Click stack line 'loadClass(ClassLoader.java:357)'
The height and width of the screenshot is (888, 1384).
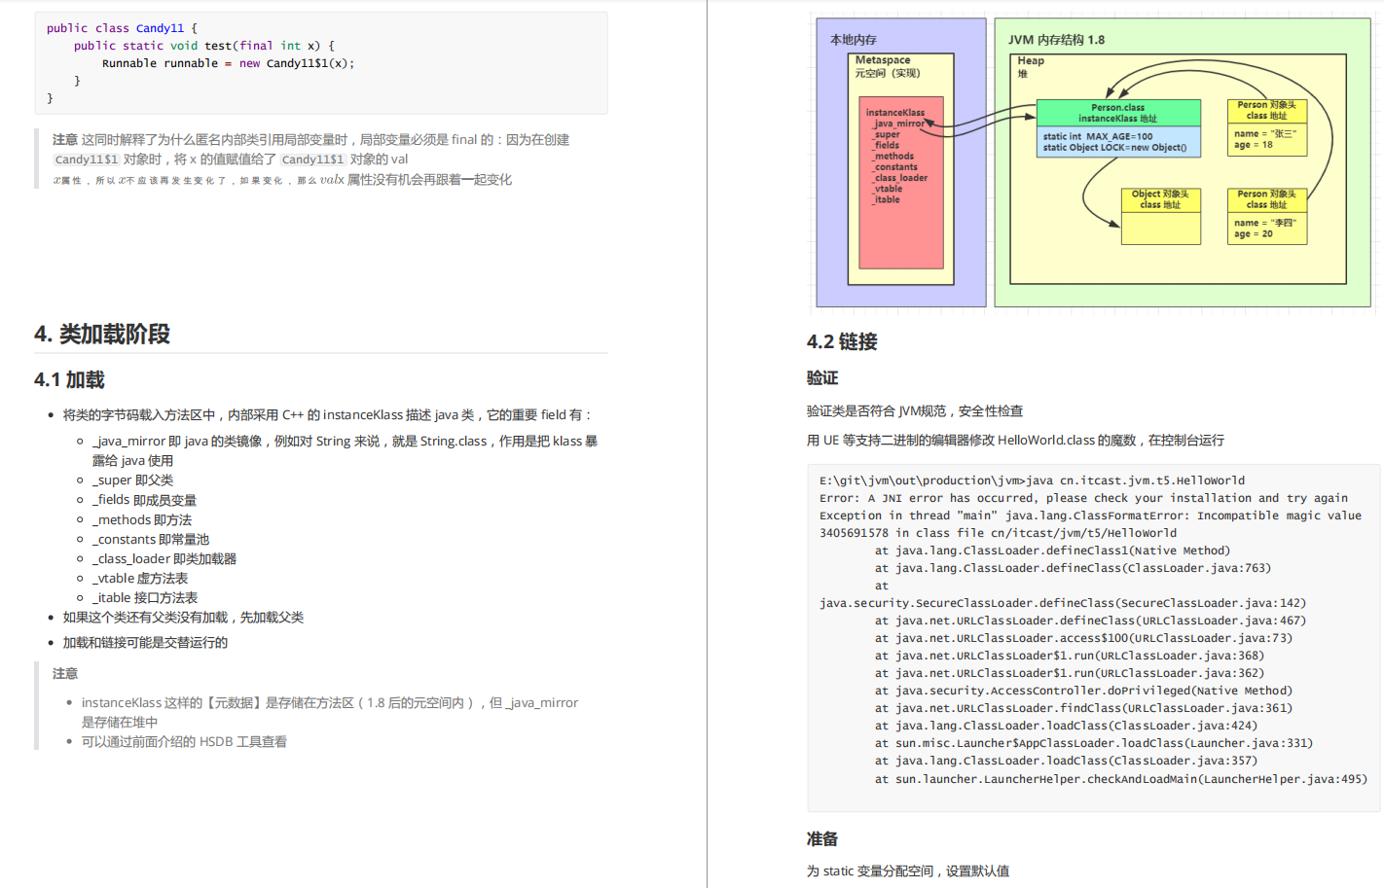coord(1066,761)
